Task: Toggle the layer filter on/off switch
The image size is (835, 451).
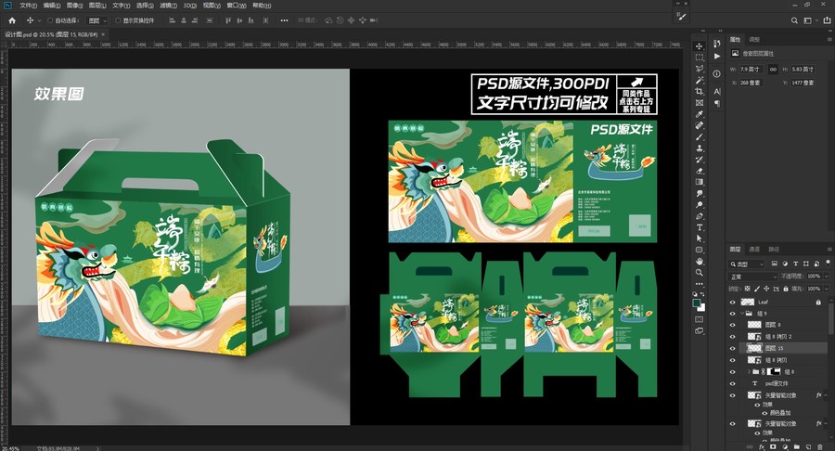Action: click(829, 263)
